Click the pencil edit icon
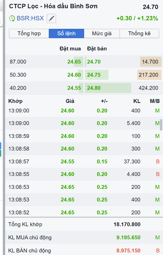Image resolution: width=163 pixels, height=255 pixels. pyautogui.click(x=51, y=19)
